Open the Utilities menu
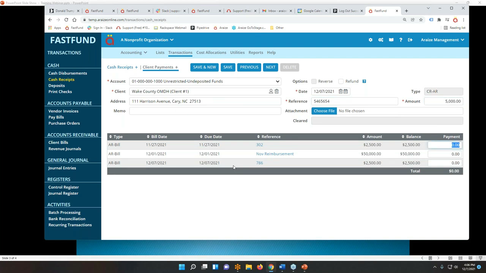This screenshot has height=273, width=486. (x=237, y=52)
